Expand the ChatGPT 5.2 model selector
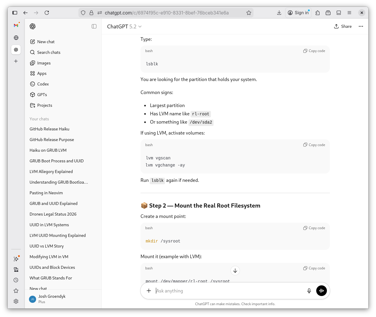 tap(124, 27)
